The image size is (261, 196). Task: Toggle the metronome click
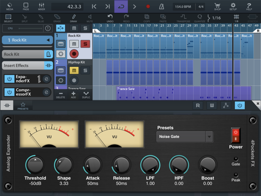click(161, 7)
